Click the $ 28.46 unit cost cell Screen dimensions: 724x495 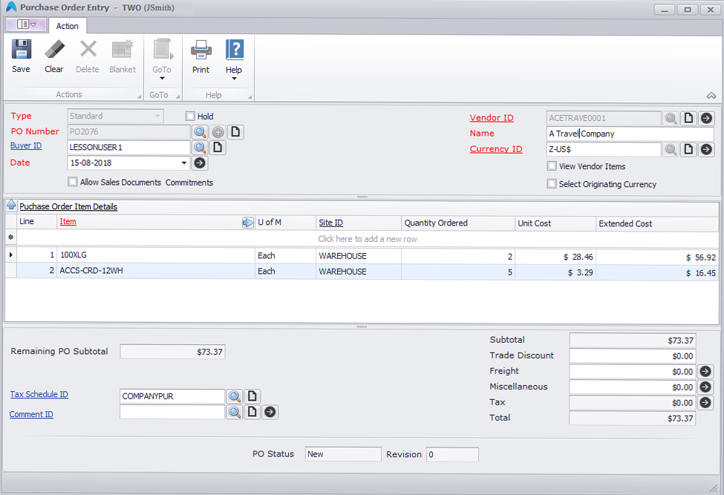click(555, 257)
